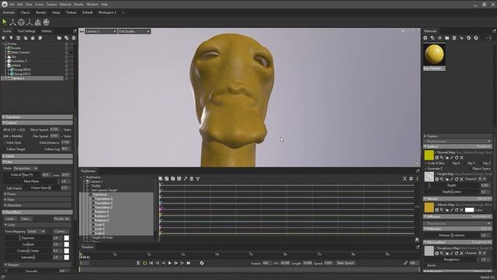Click the wrench icon in Keyframes toolbar
Image resolution: width=497 pixels, height=280 pixels.
click(x=186, y=179)
